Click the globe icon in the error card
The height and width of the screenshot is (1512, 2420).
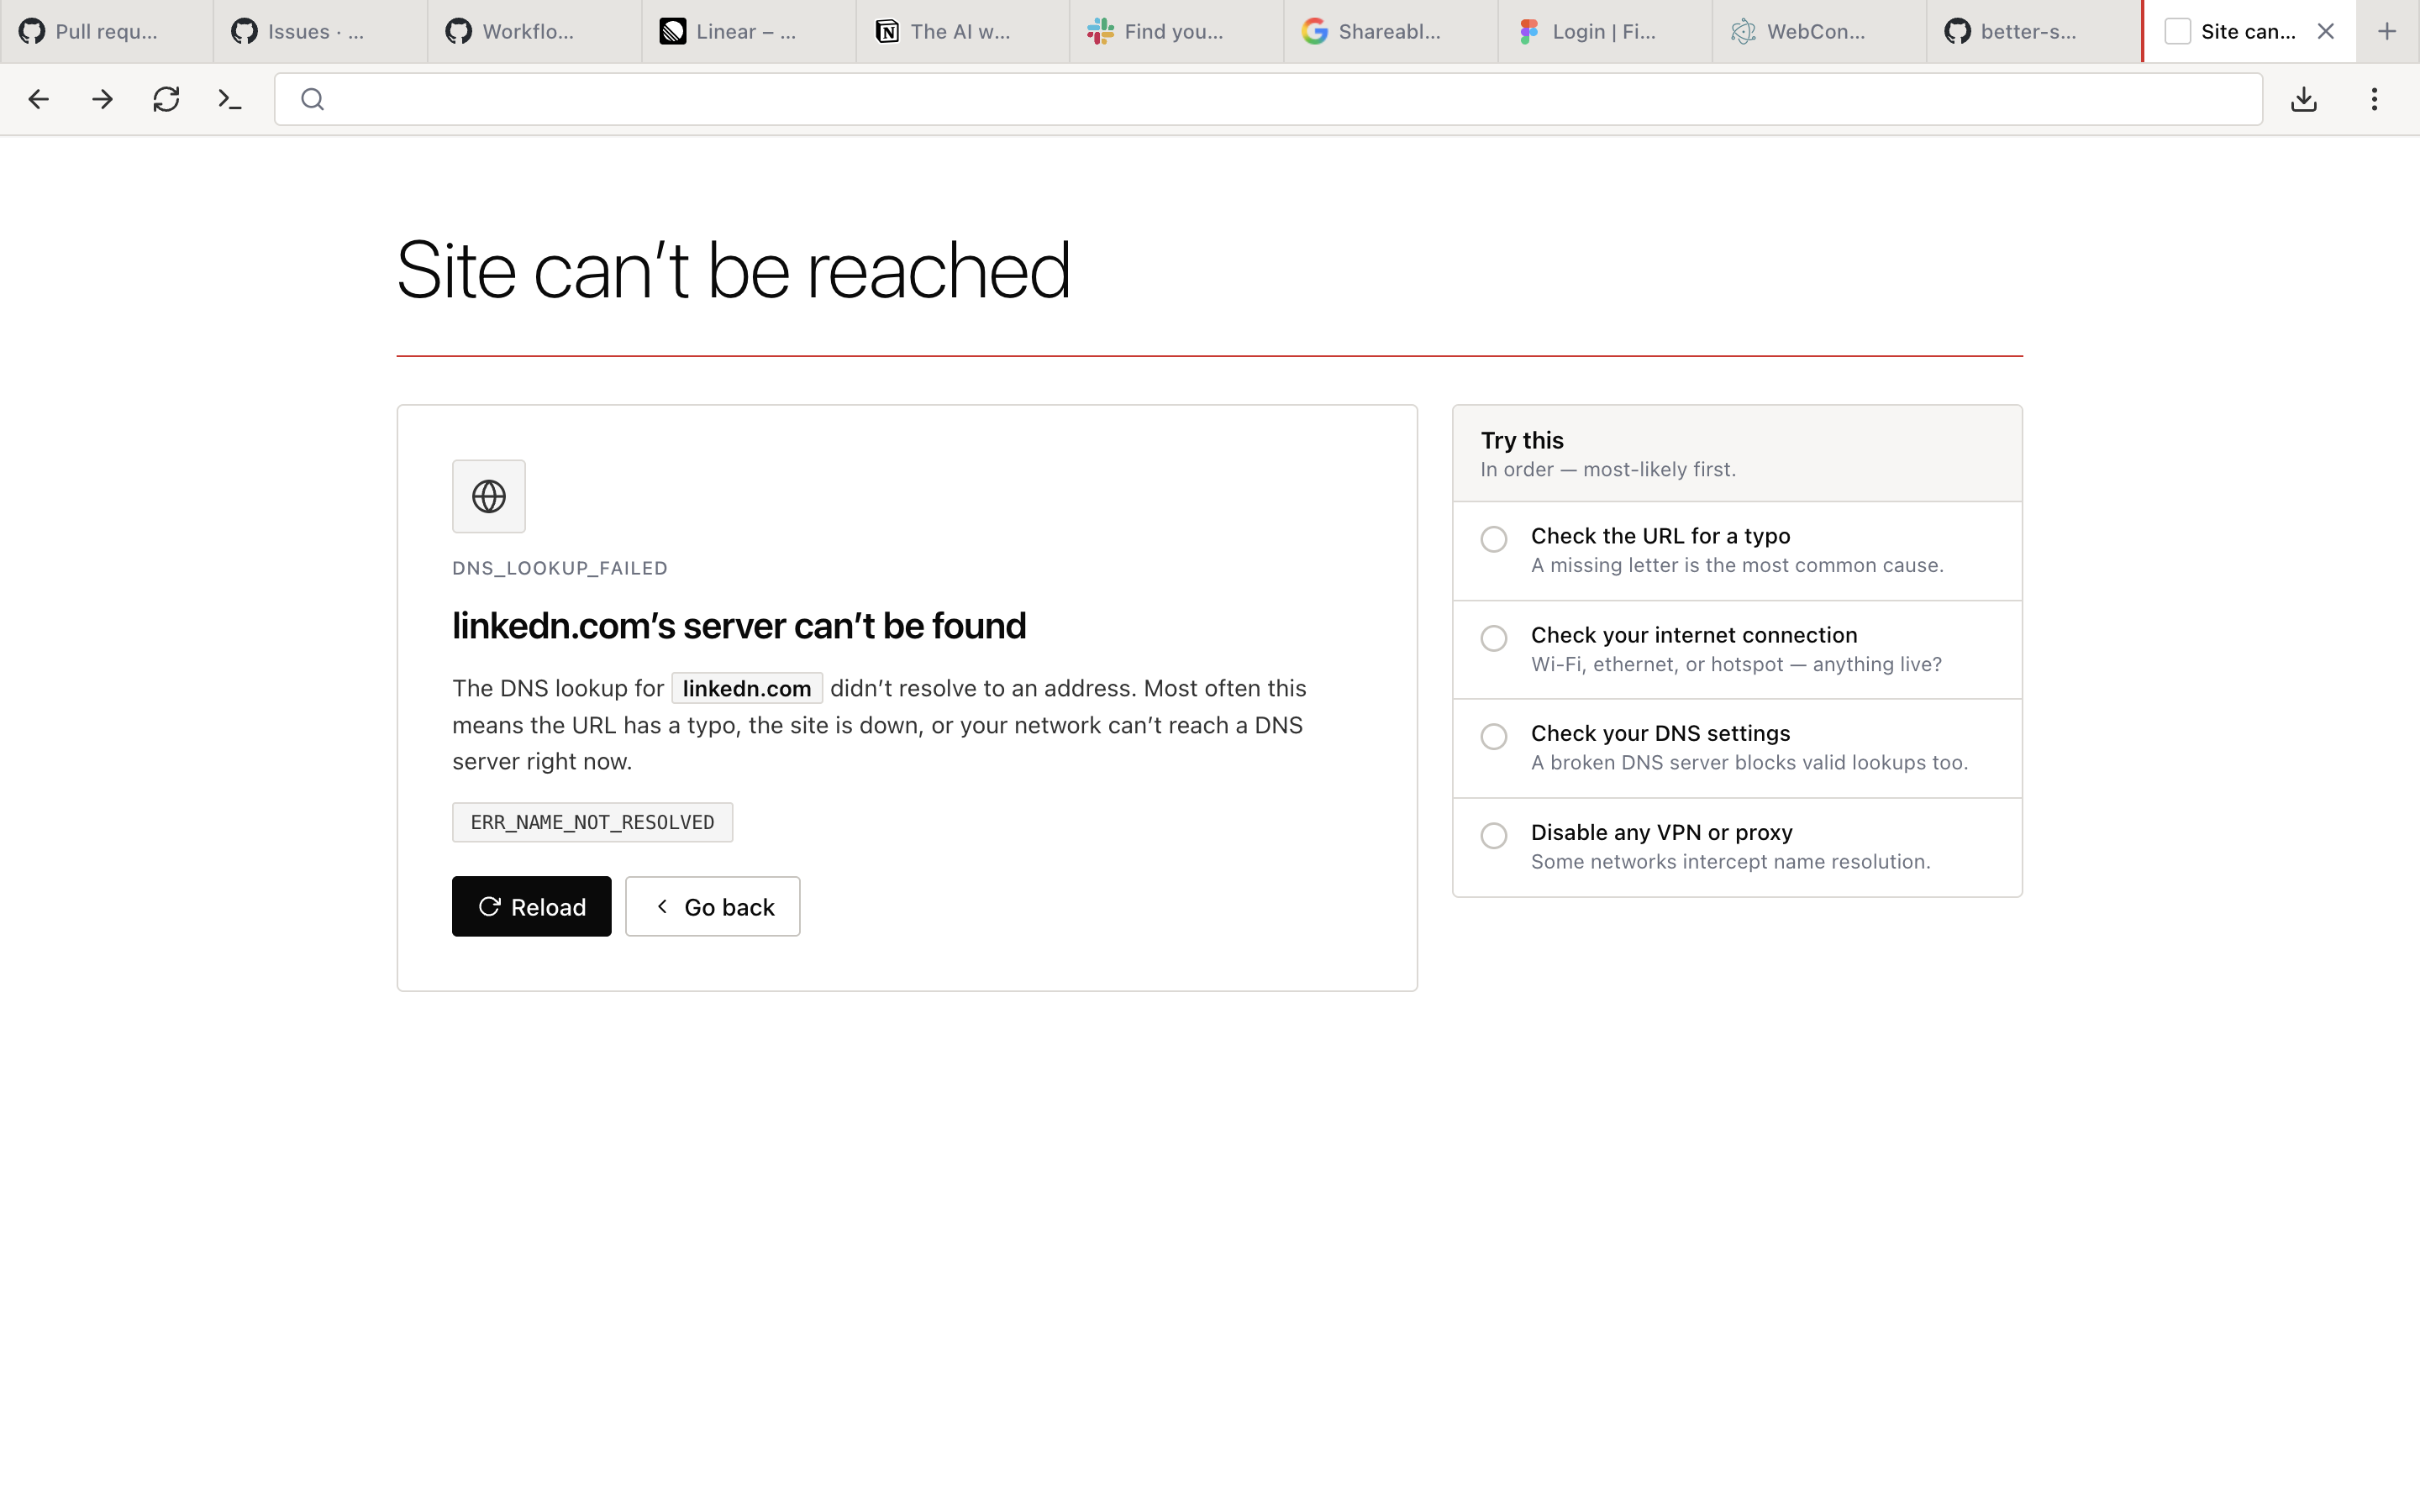[489, 496]
